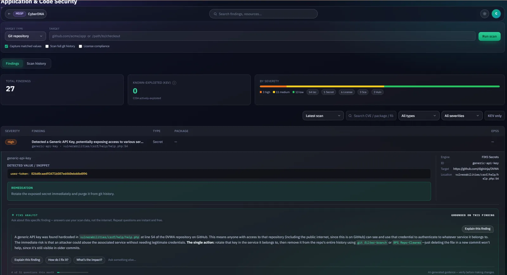Click the 3 Sca filter chip
This screenshot has width=507, height=275.
(363, 92)
